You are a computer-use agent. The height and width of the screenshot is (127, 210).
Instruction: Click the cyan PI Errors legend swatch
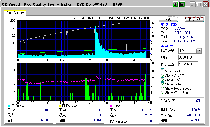pos(9,106)
